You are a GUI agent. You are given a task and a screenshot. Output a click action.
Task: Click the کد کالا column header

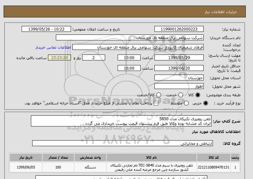[214, 157]
